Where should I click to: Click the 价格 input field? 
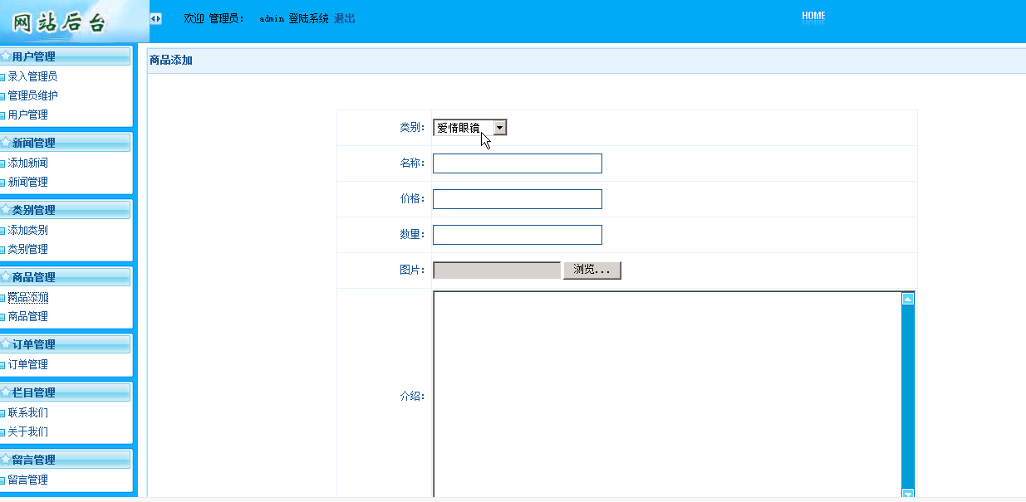(x=518, y=199)
